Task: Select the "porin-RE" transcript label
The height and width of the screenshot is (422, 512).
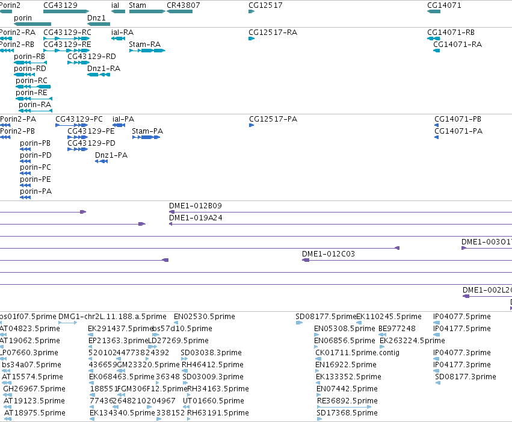Action: [x=31, y=93]
